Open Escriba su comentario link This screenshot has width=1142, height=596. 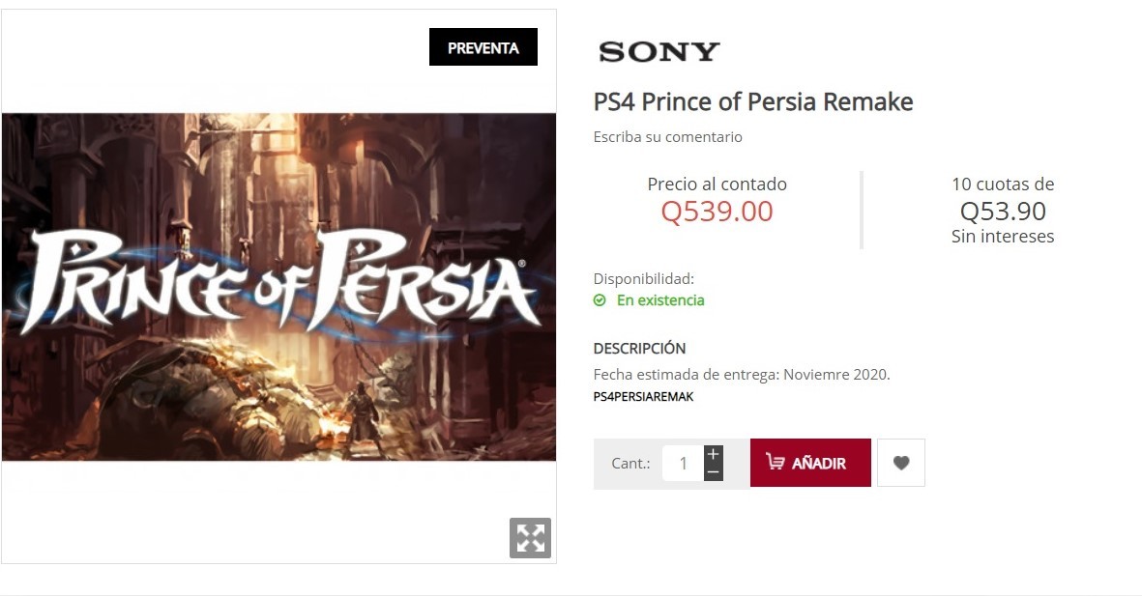[x=668, y=137]
